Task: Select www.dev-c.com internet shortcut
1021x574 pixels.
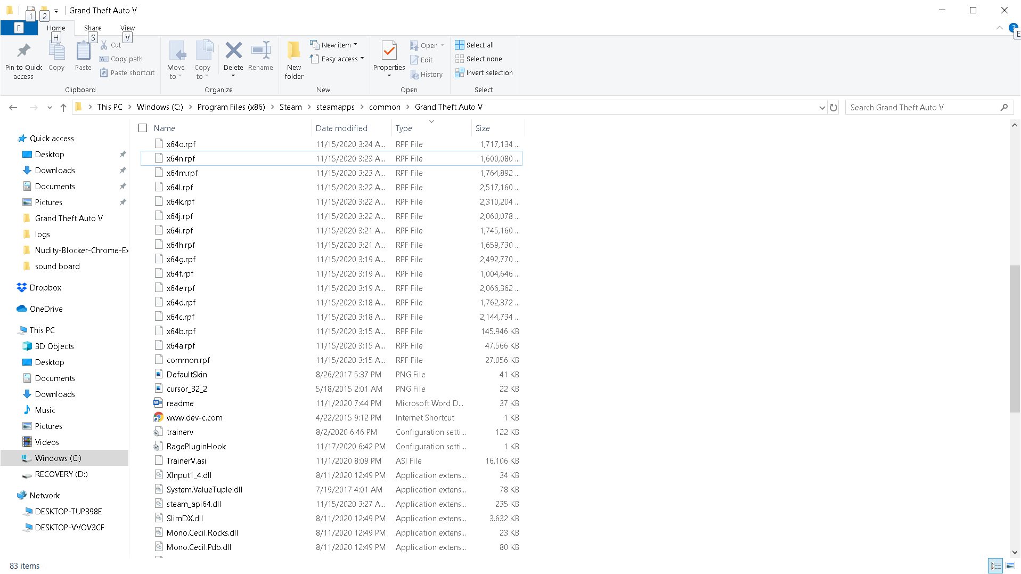Action: [x=331, y=417]
